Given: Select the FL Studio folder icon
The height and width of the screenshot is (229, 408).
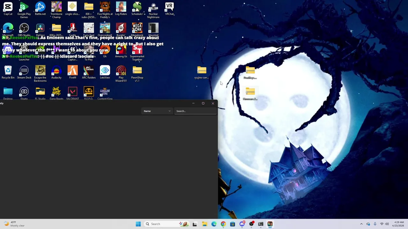Looking at the screenshot, I should [x=40, y=93].
